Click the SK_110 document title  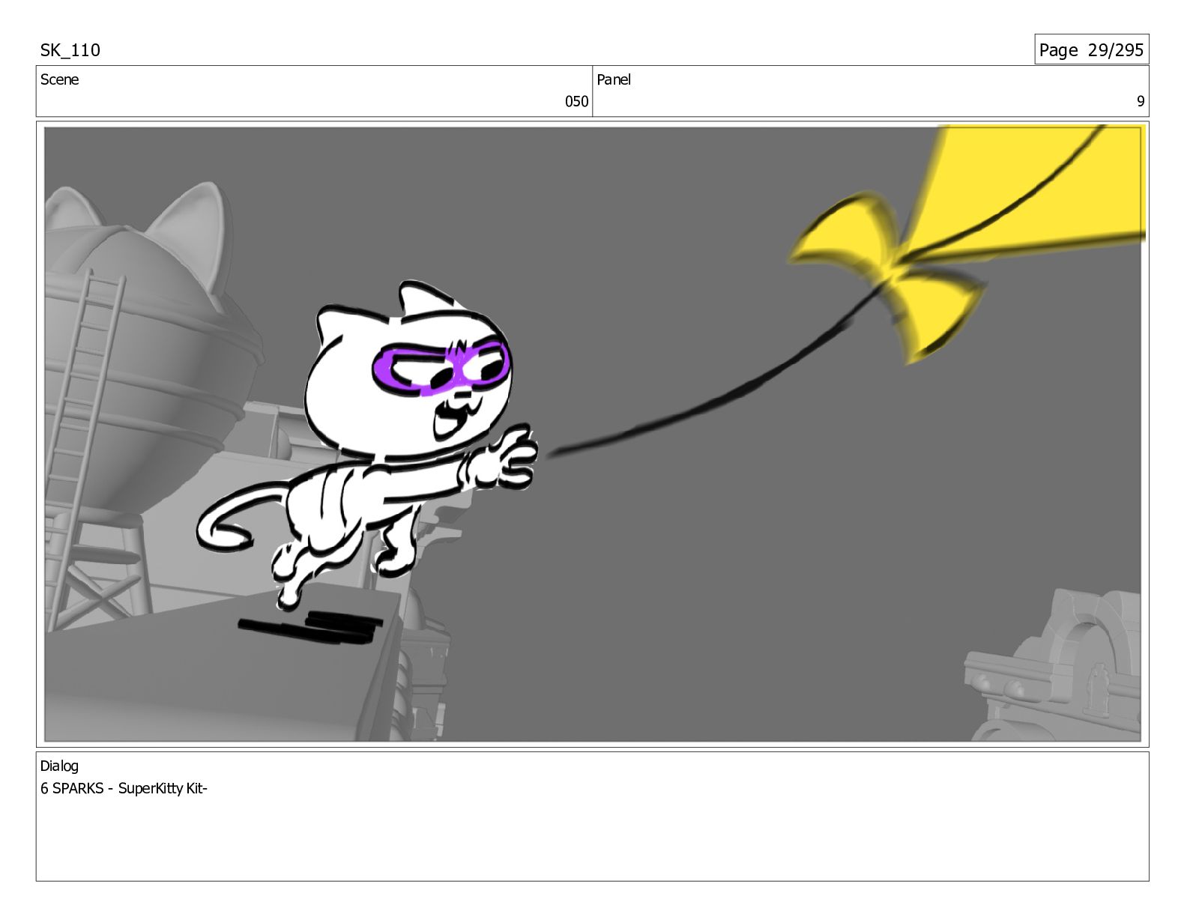tap(70, 50)
